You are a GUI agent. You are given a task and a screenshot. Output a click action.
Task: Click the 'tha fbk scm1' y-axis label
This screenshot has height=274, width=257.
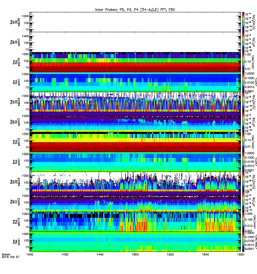tap(16, 82)
